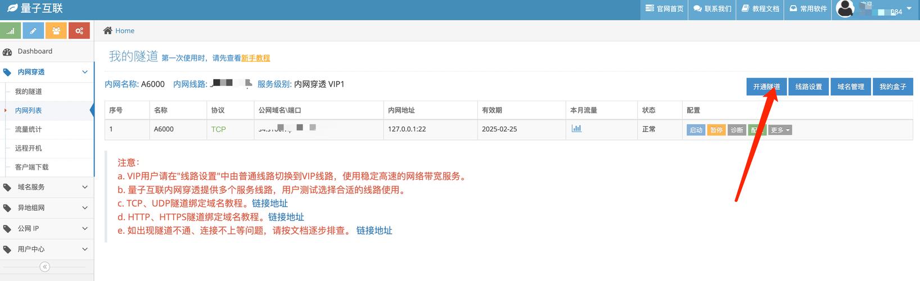
Task: Open 链接地址 for the TCP、UDP tutorial
Action: point(270,203)
